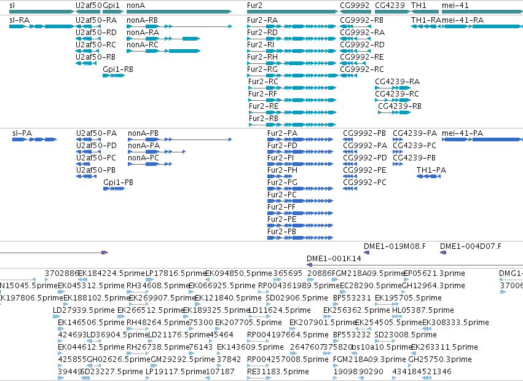
Task: Click protein nonA-PC
Action: (x=143, y=158)
